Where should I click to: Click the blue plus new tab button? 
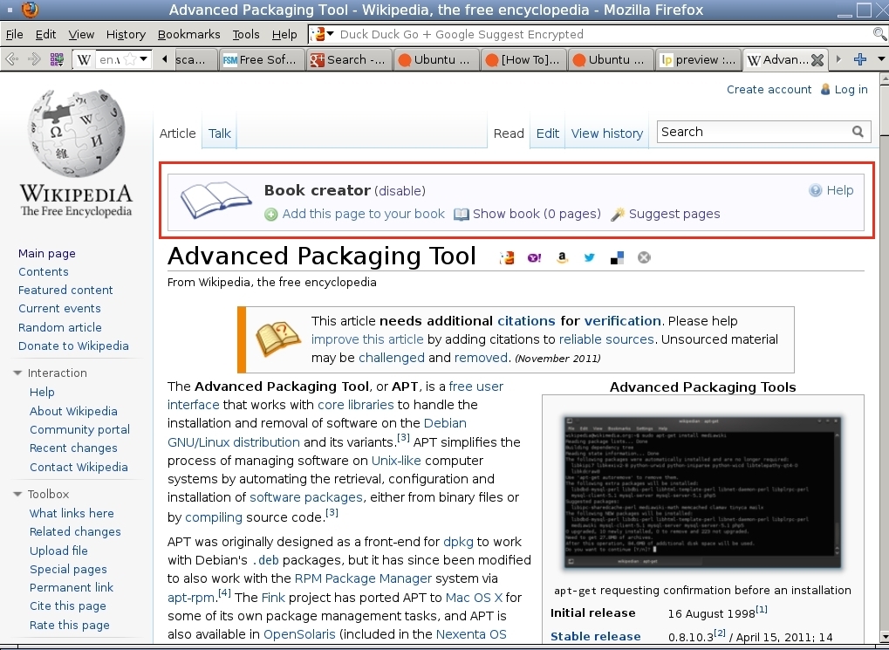coord(860,59)
